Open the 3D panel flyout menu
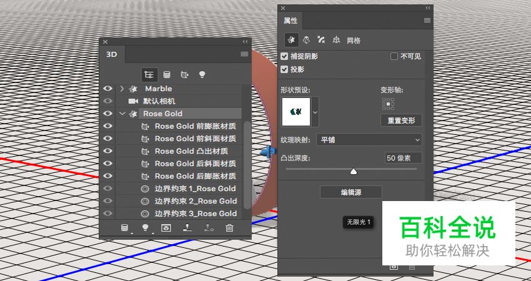531x281 pixels. [x=244, y=54]
